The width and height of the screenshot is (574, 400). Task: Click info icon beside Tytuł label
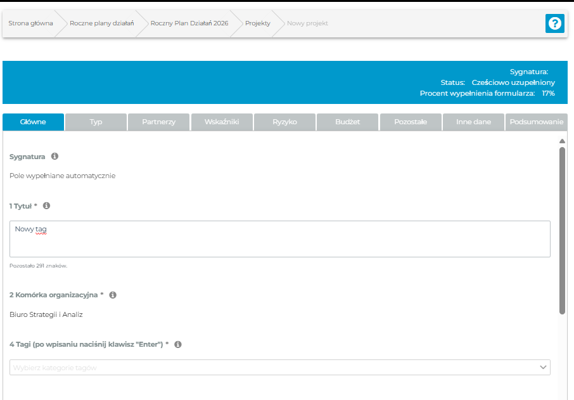coord(46,206)
